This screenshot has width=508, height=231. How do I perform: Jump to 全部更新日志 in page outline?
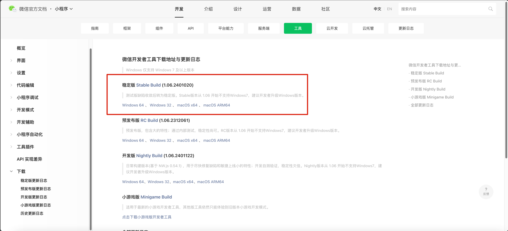coord(422,105)
